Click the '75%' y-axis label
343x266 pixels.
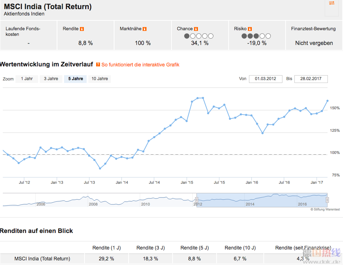pos(336,175)
